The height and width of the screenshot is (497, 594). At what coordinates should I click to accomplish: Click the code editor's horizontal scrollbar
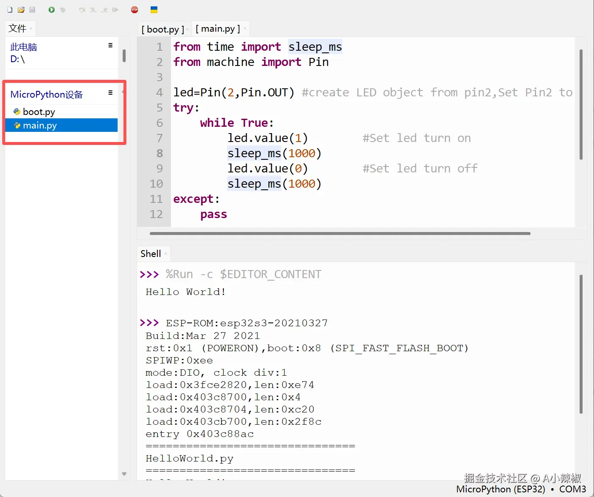(x=340, y=233)
